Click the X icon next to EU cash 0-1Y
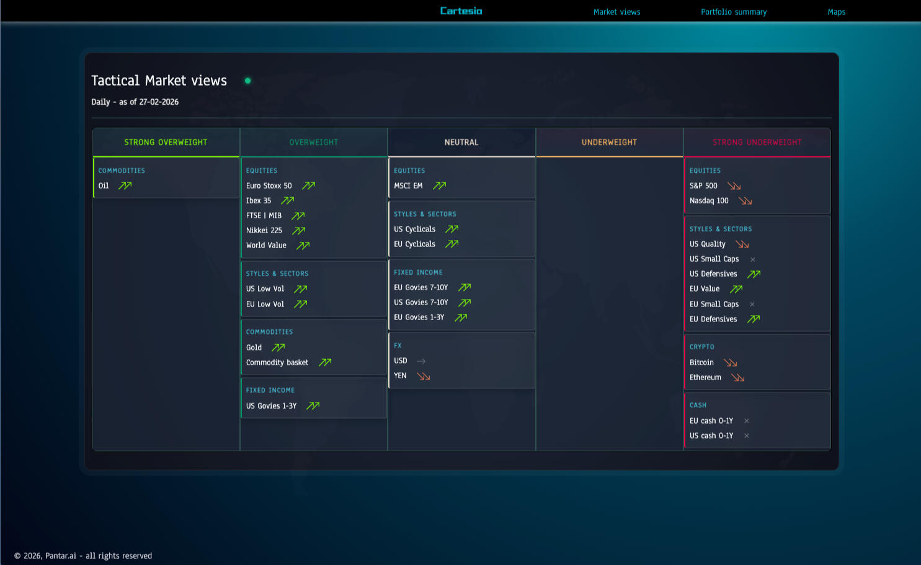The width and height of the screenshot is (921, 565). 746,420
